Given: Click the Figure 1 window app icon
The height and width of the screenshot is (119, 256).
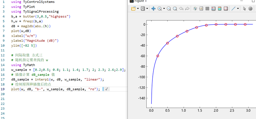Looking at the screenshot, I should click(x=132, y=1).
